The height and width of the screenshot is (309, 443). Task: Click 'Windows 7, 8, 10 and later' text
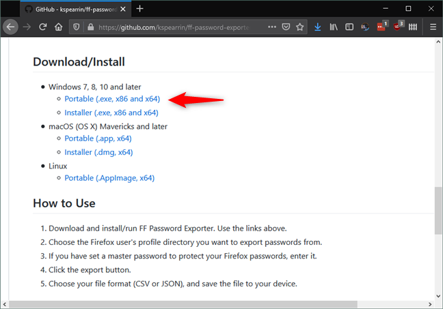94,87
